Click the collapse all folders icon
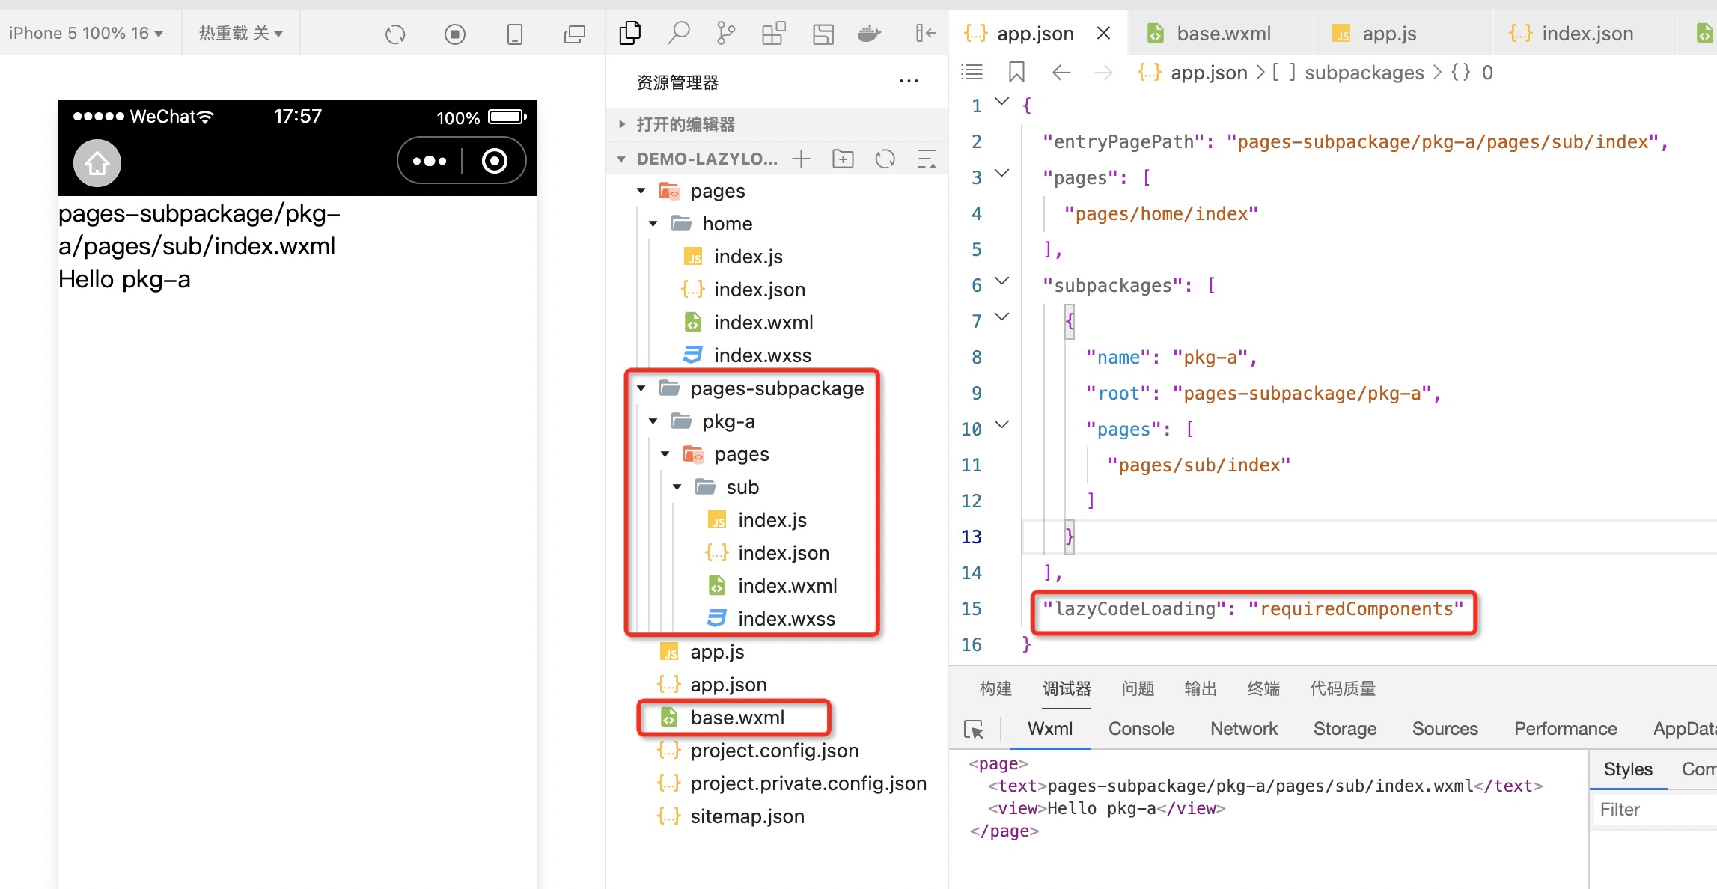The height and width of the screenshot is (889, 1717). (927, 159)
